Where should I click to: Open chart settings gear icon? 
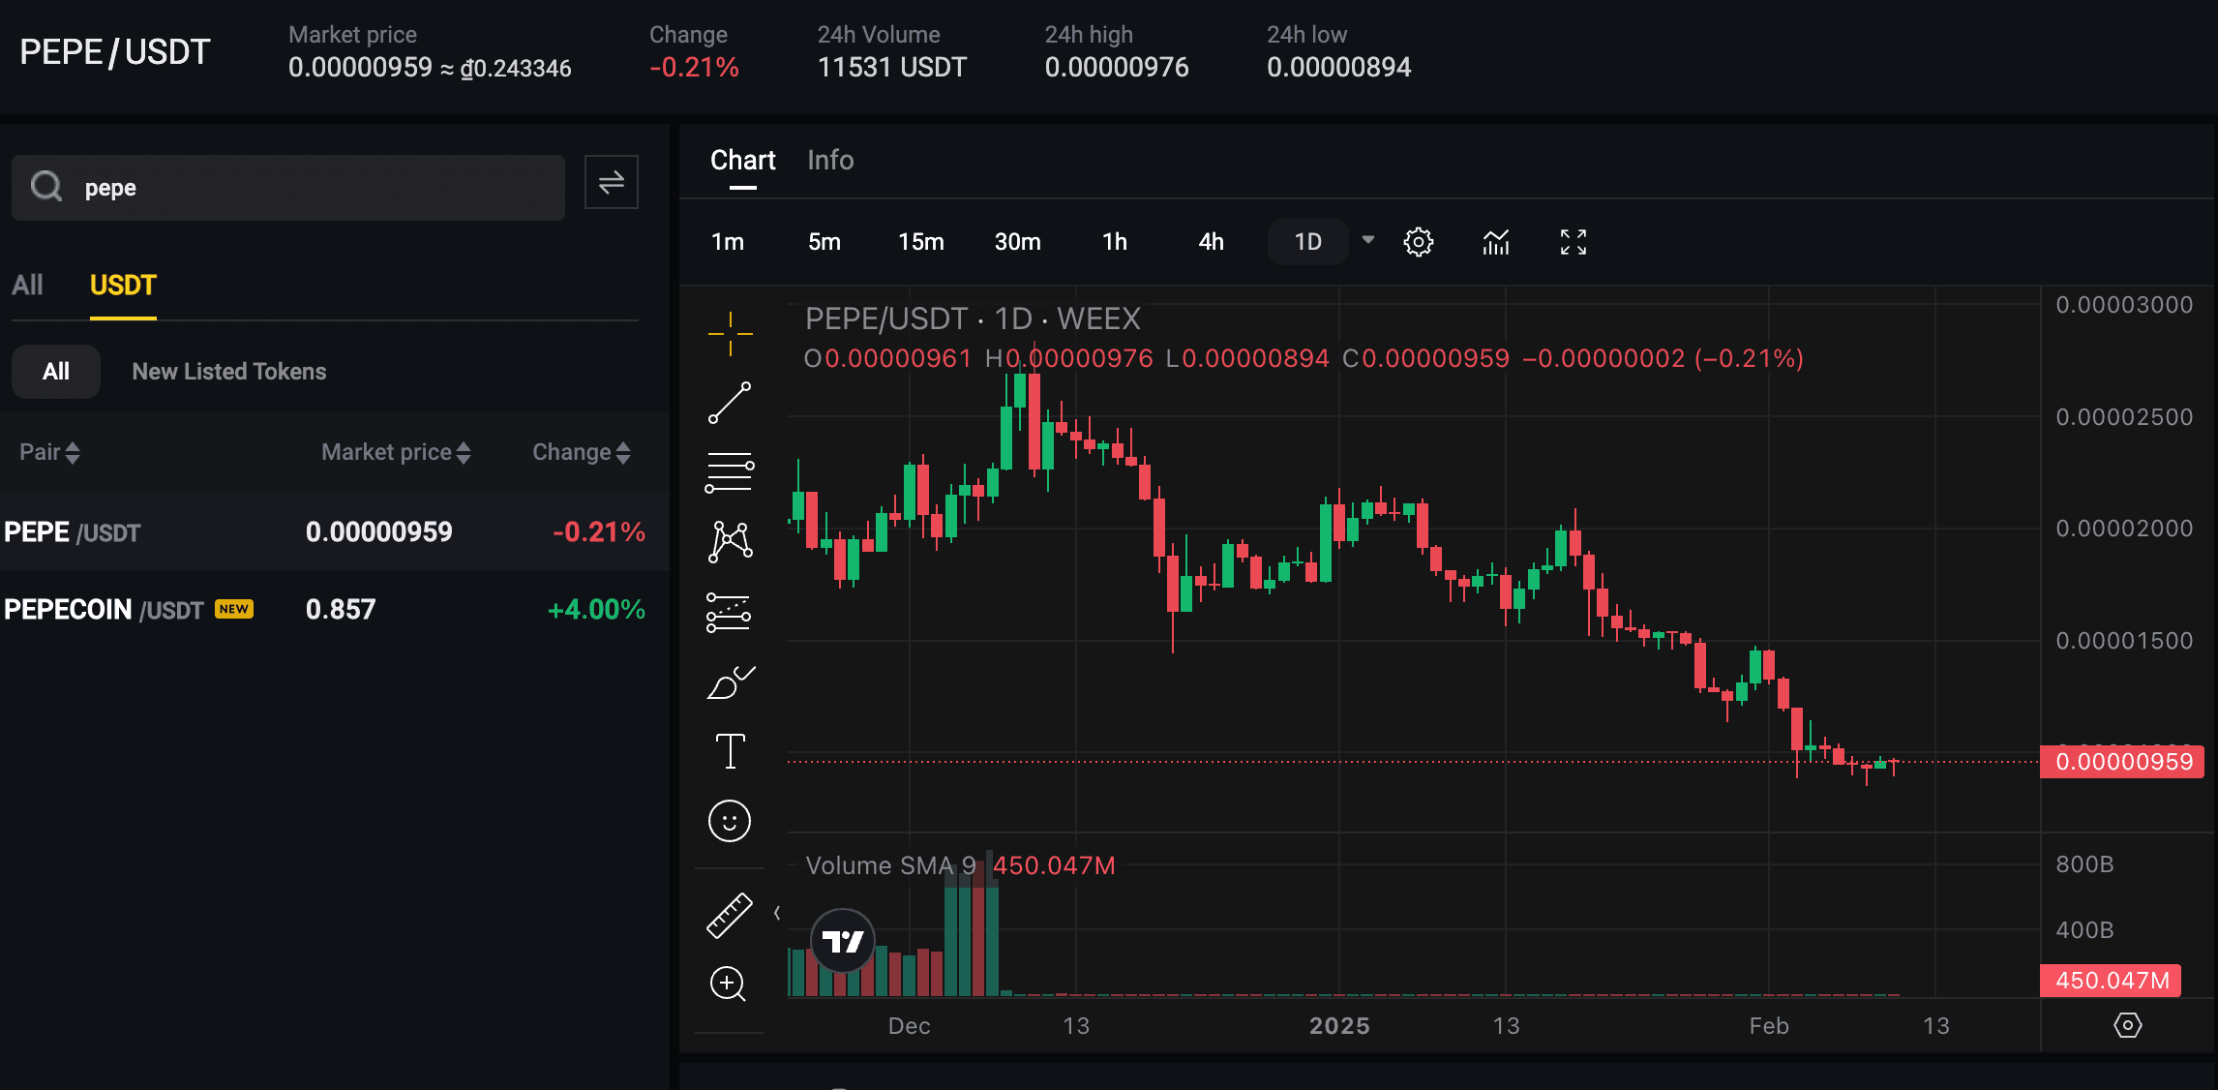click(1419, 242)
